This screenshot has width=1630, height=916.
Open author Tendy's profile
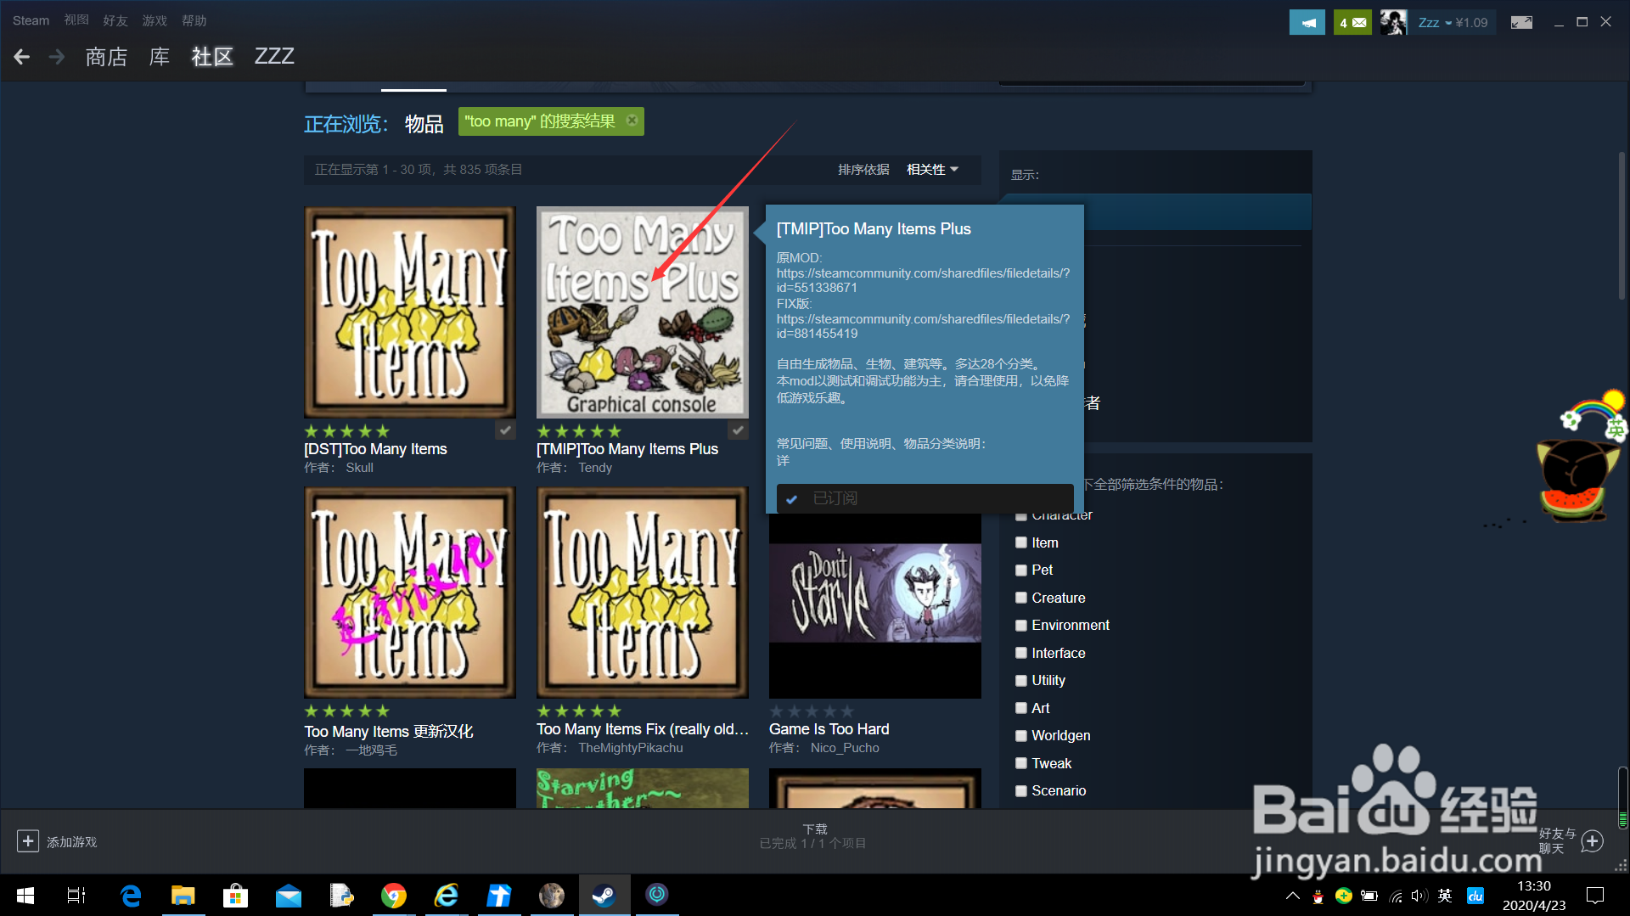point(595,468)
